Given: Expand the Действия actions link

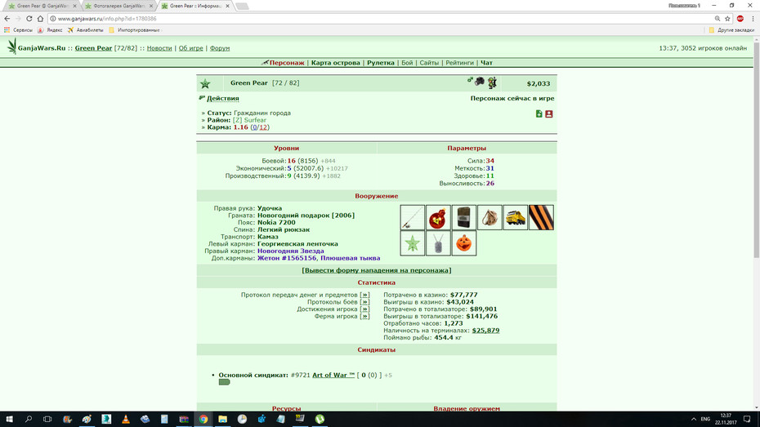Looking at the screenshot, I should click(x=223, y=98).
